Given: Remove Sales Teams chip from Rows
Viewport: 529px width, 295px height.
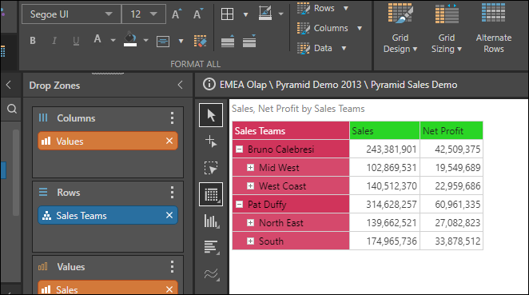Looking at the screenshot, I should (169, 215).
